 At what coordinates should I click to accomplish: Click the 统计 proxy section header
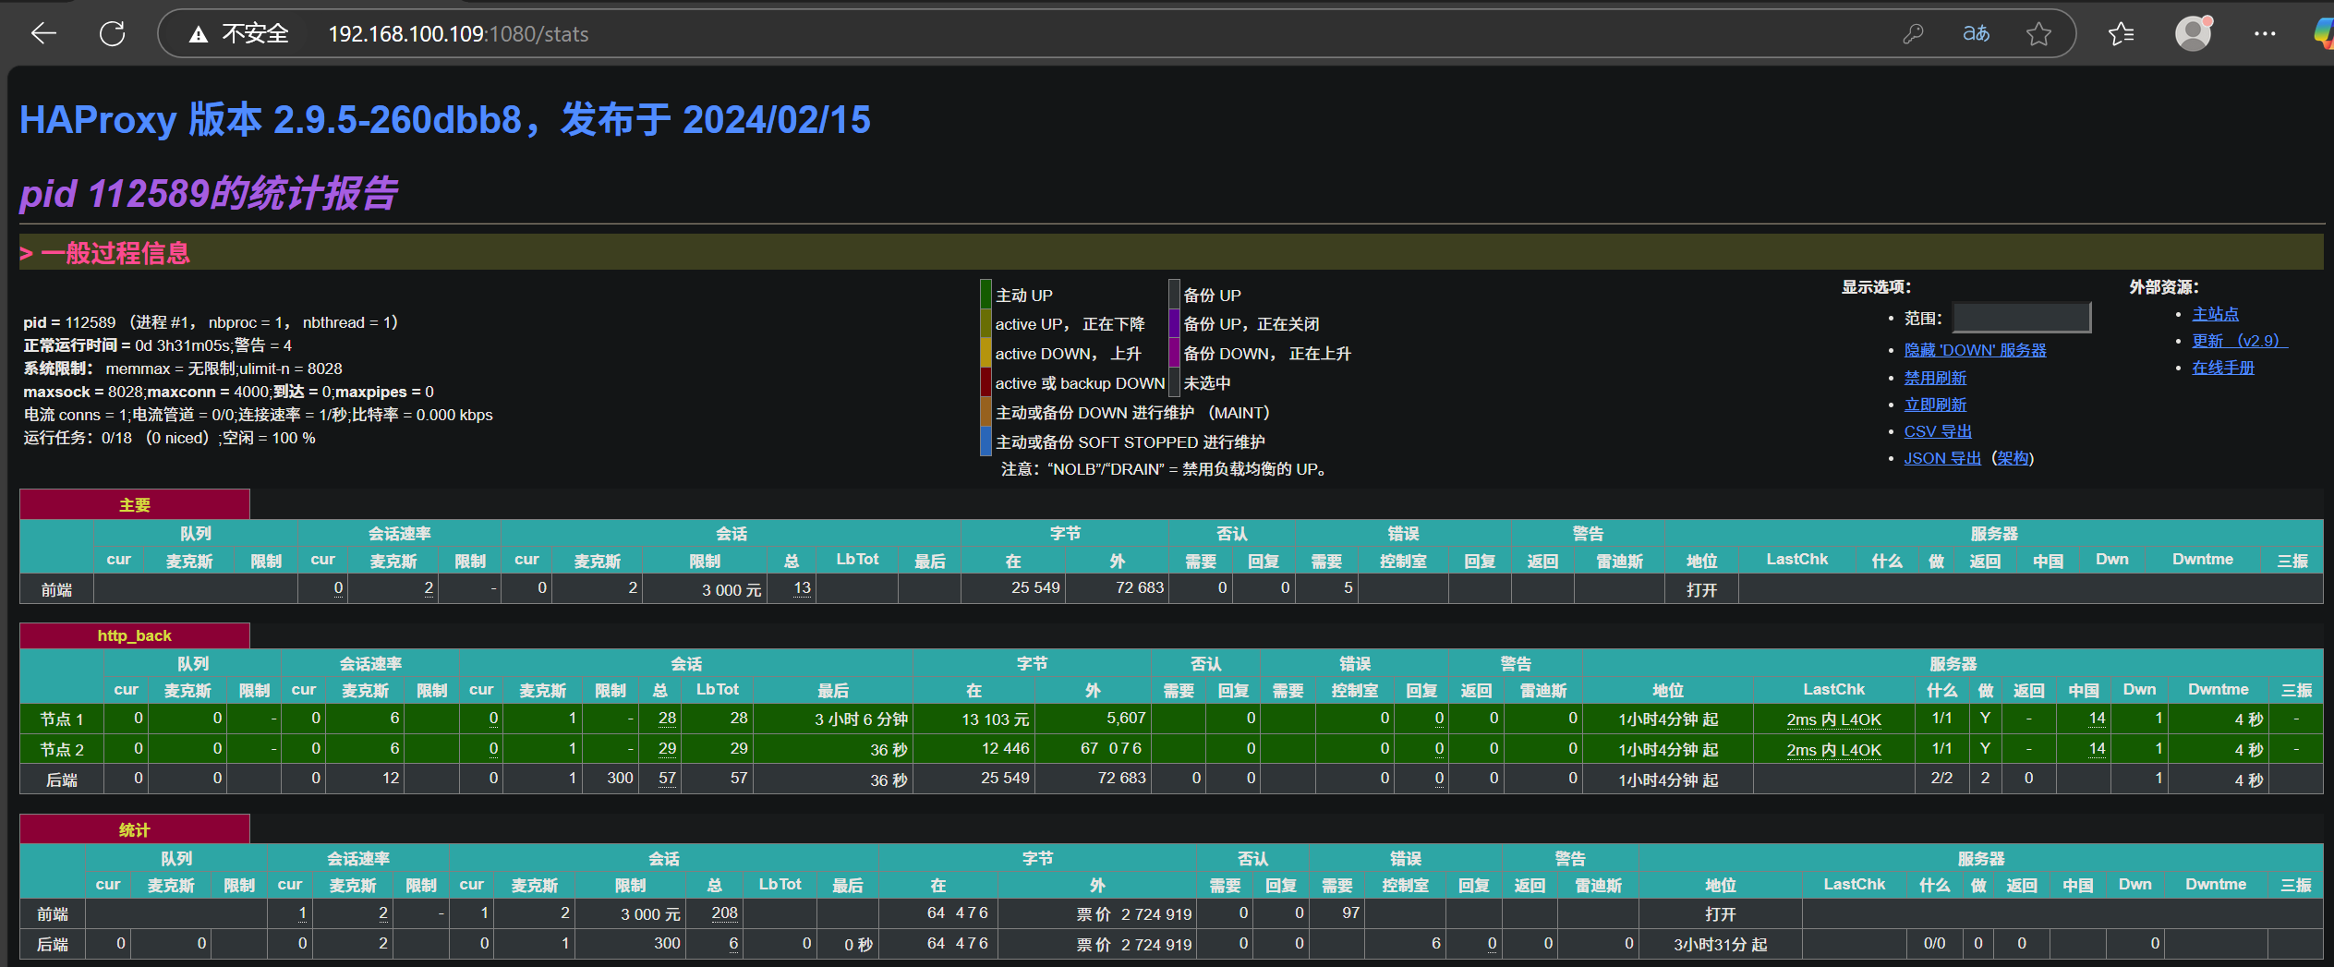point(135,829)
